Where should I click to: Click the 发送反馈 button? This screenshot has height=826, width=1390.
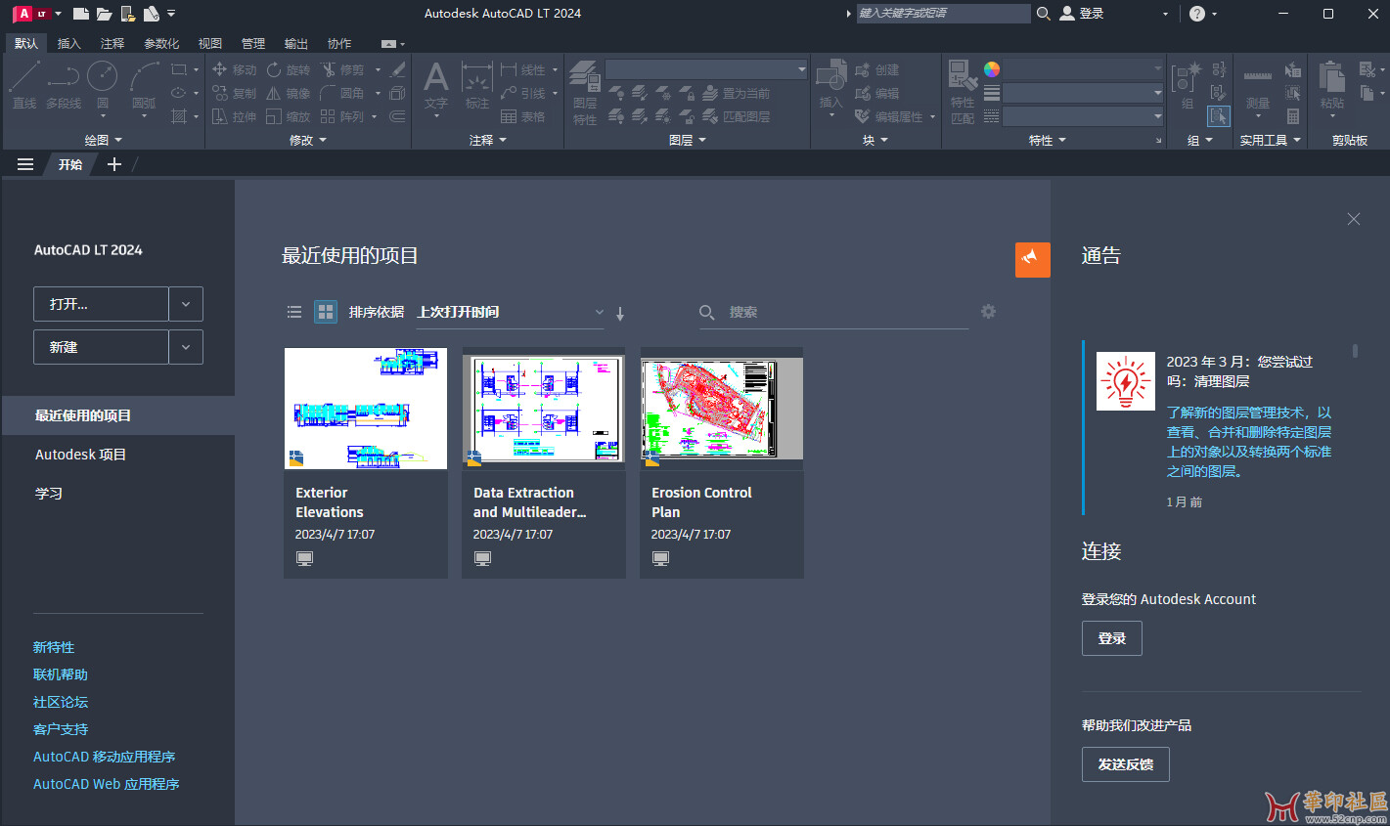point(1125,764)
